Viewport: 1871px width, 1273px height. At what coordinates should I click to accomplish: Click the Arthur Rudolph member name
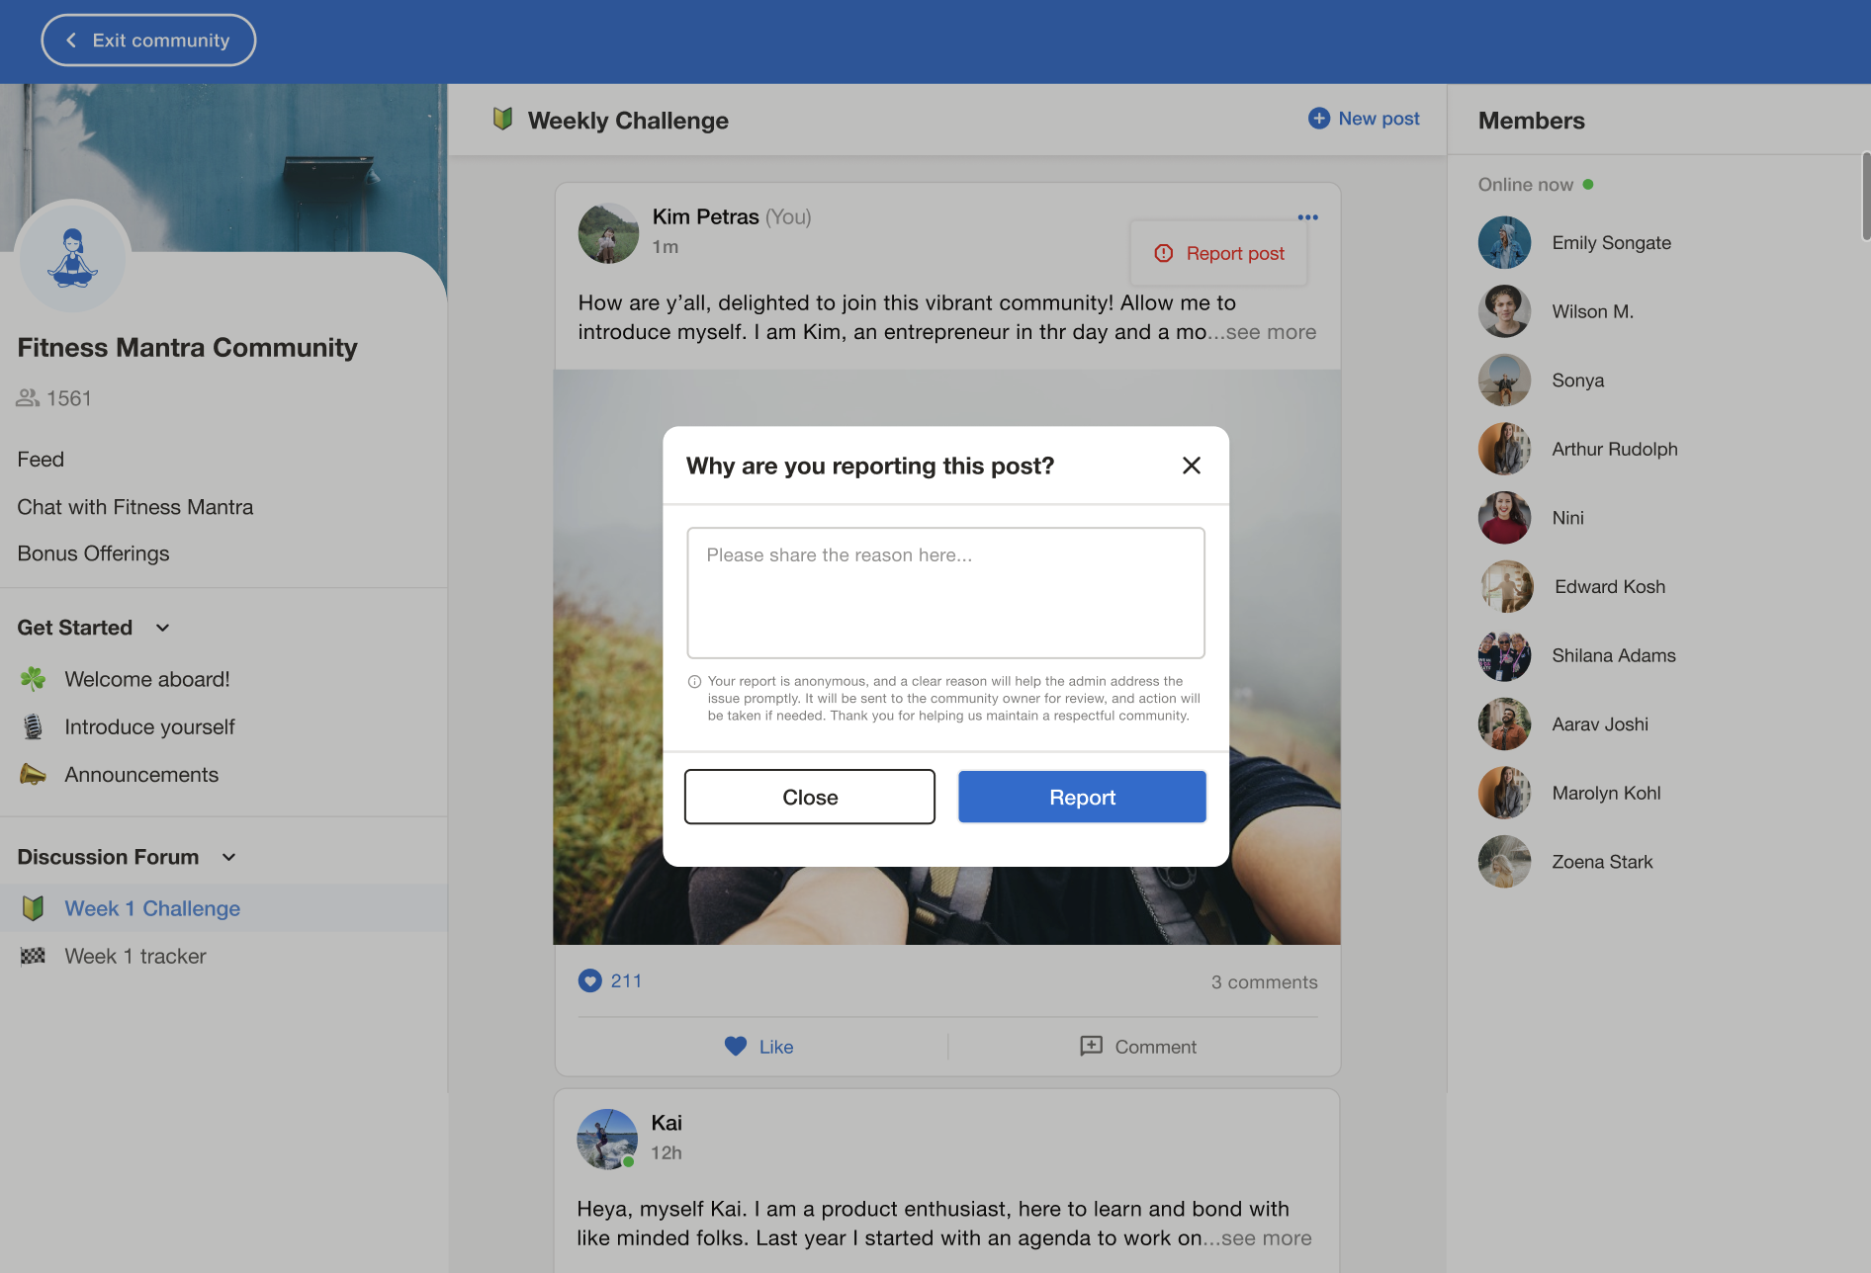pos(1615,450)
